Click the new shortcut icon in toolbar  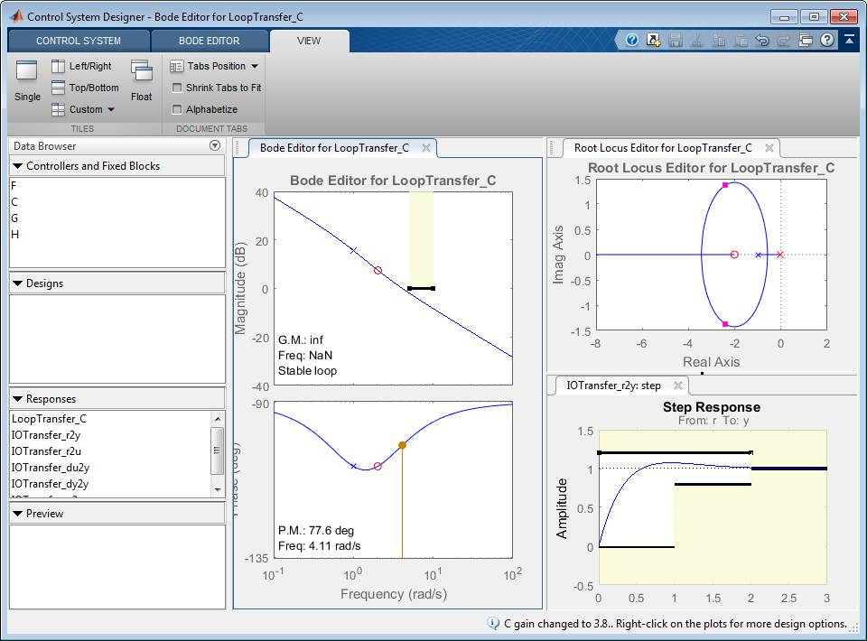[653, 41]
